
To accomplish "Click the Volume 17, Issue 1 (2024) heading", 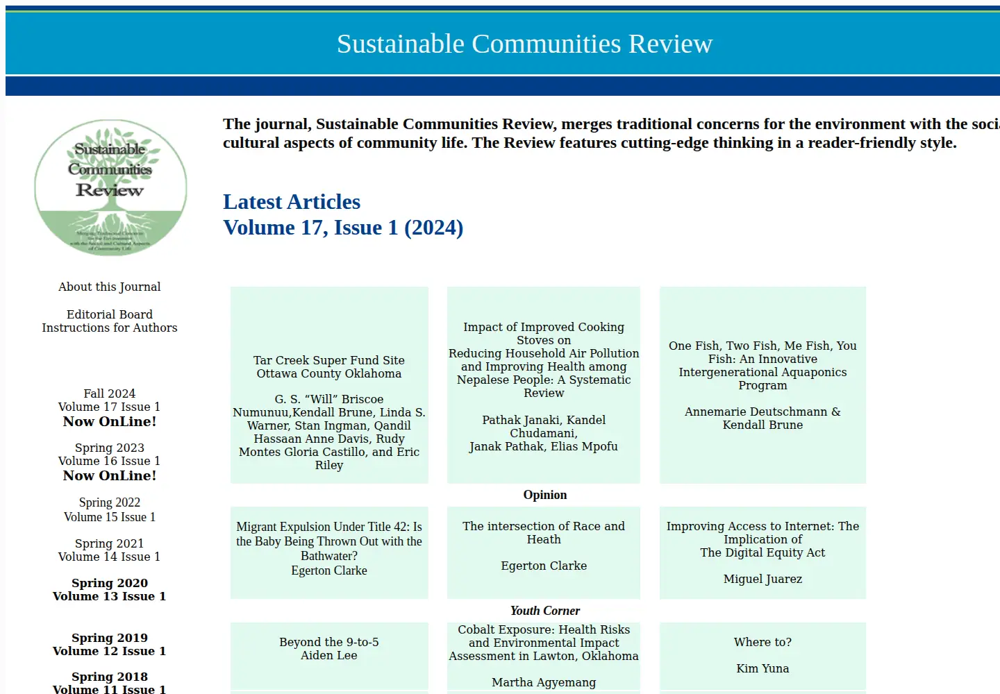I will click(x=343, y=228).
